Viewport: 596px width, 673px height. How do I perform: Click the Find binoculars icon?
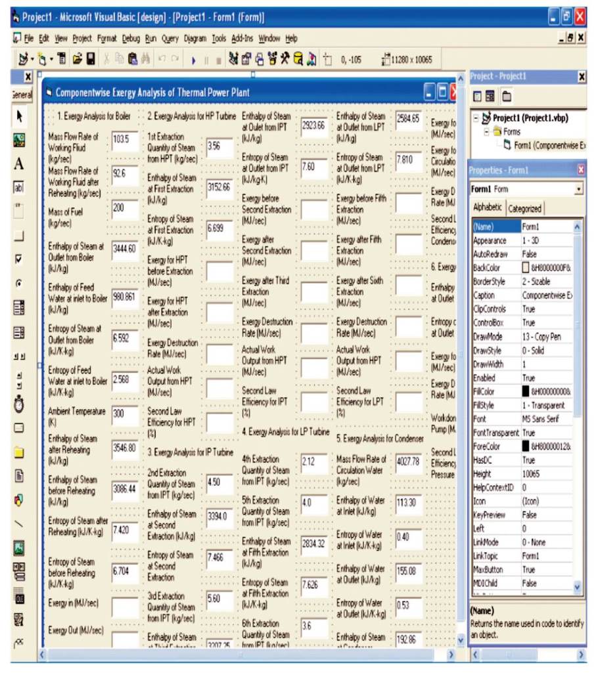point(146,59)
